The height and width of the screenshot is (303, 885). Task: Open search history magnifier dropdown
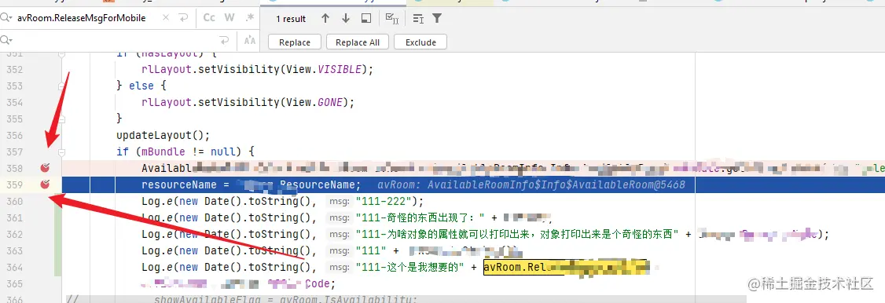pos(6,18)
